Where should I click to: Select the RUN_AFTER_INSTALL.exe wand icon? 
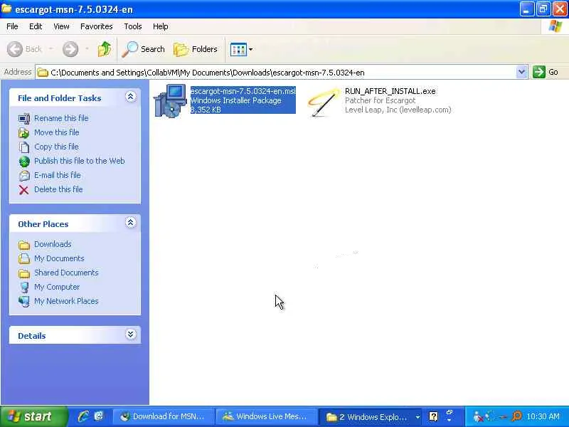click(x=324, y=102)
